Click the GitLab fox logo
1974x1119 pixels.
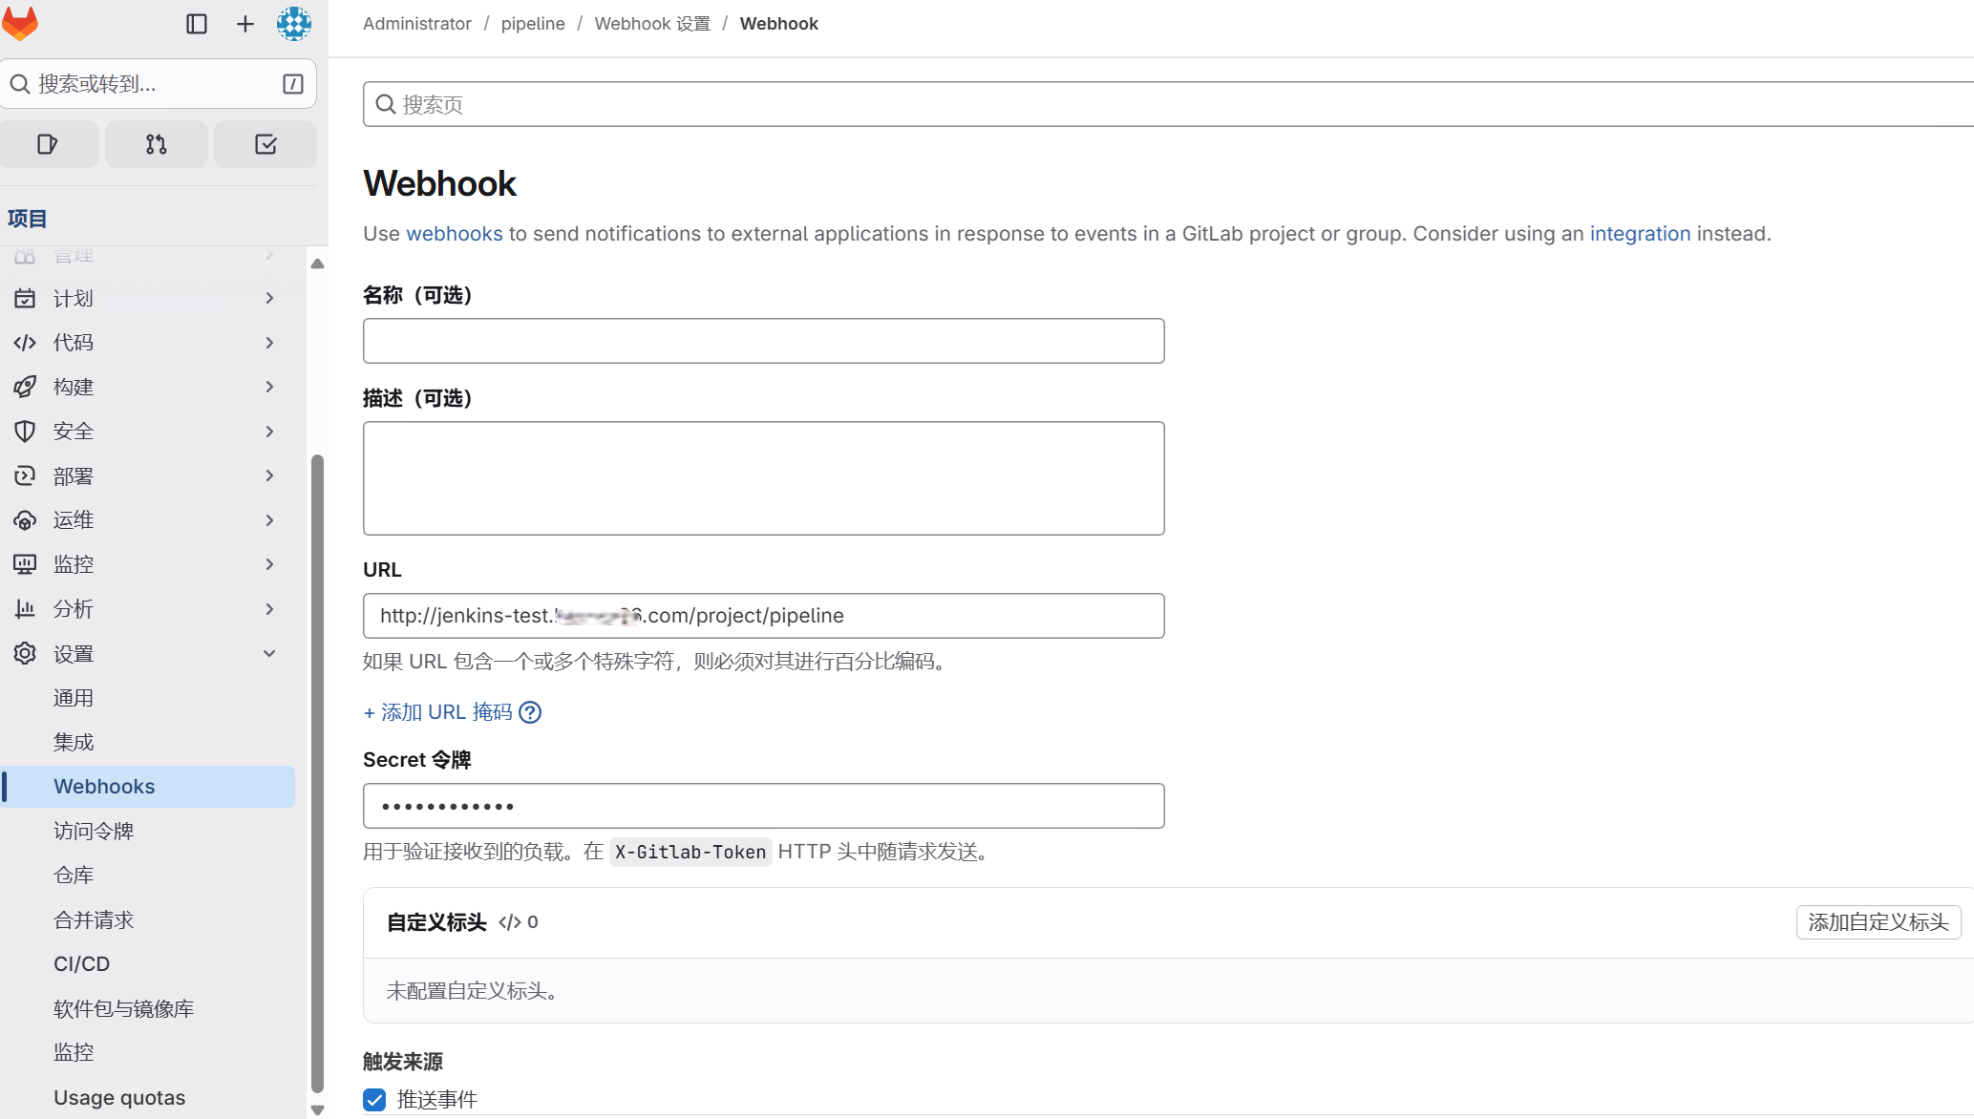(x=20, y=23)
